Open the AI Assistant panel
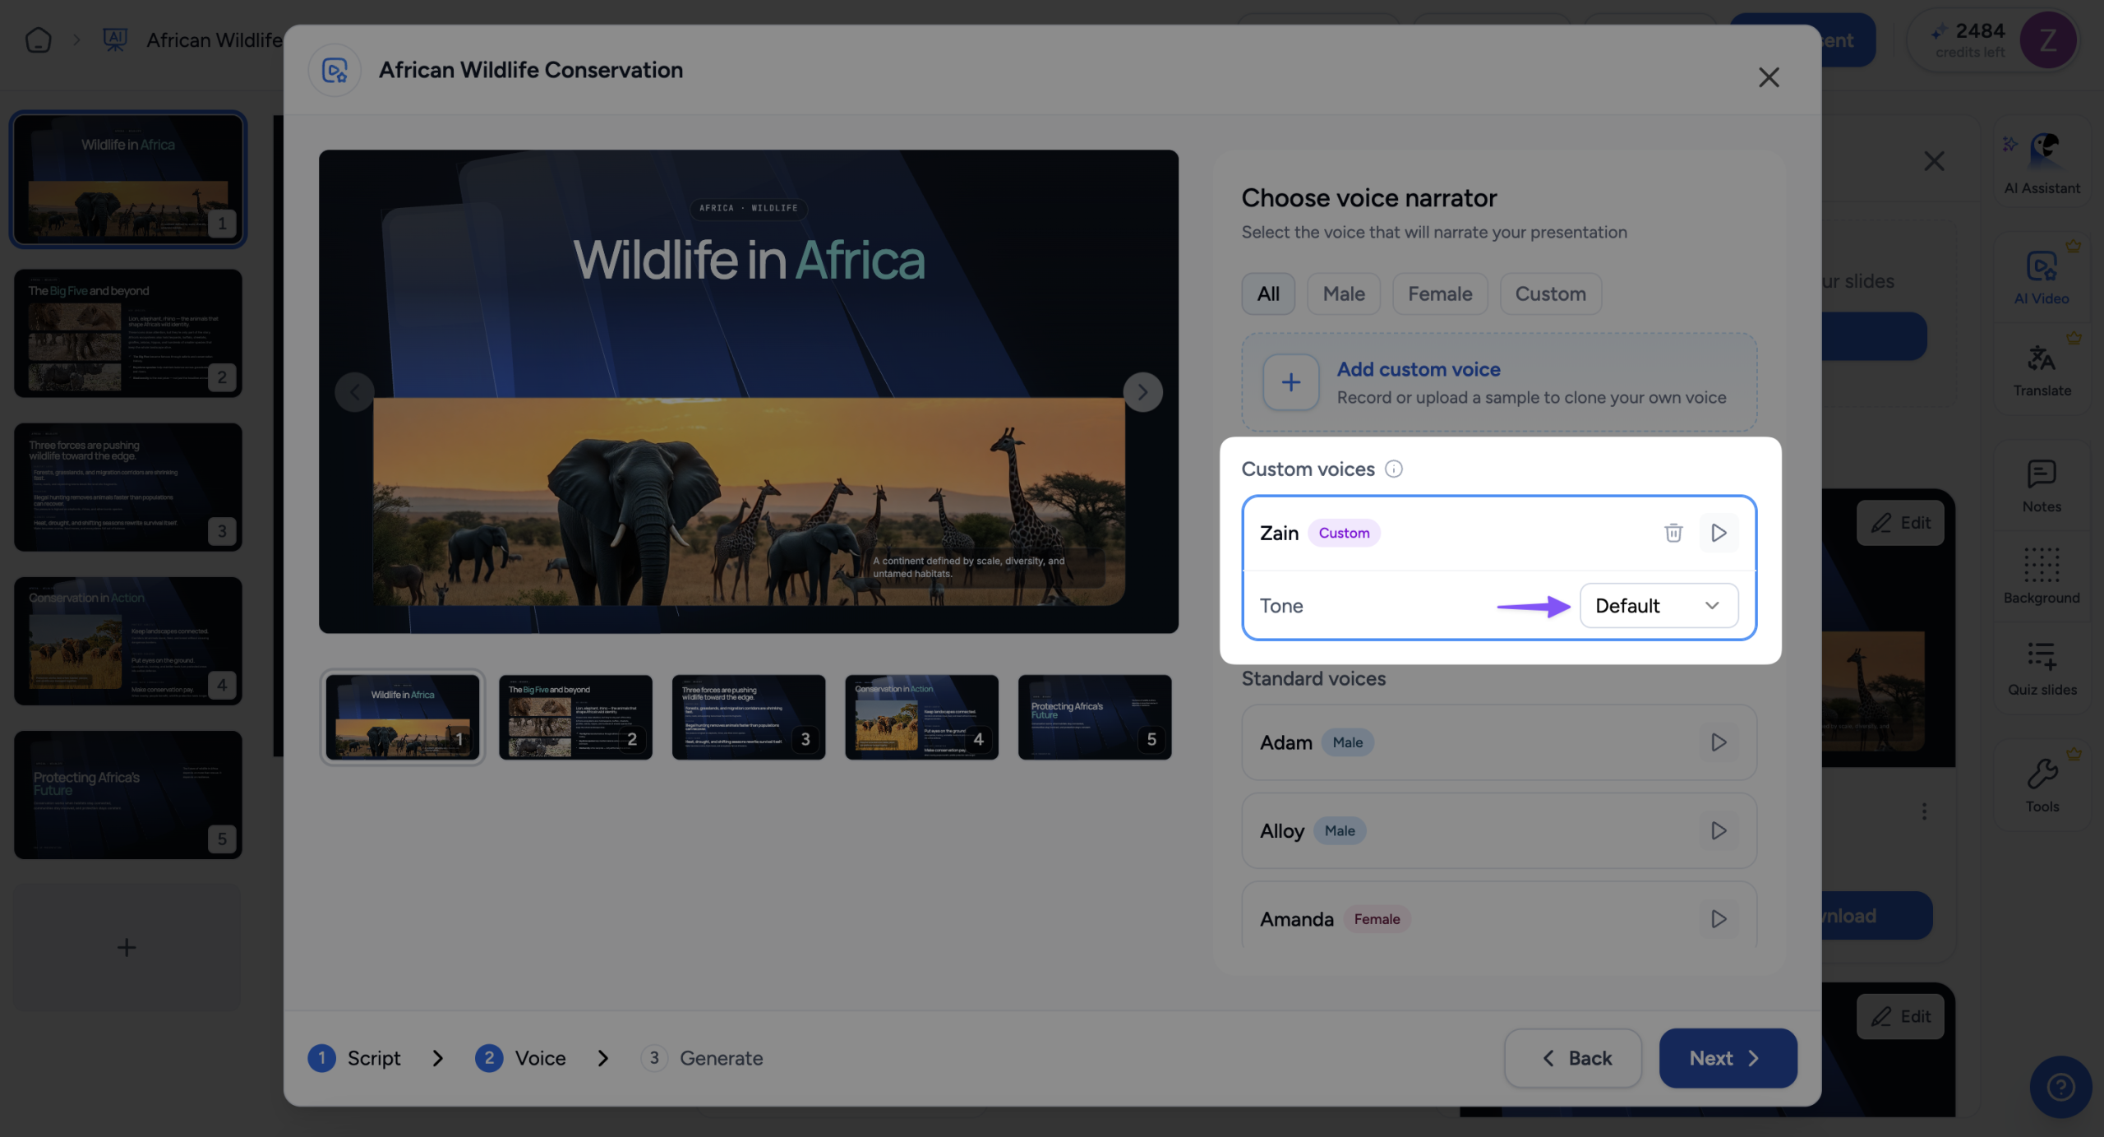This screenshot has width=2104, height=1137. pos(2042,164)
